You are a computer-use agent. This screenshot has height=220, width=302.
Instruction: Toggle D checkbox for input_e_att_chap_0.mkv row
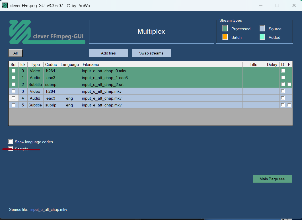coord(283,71)
